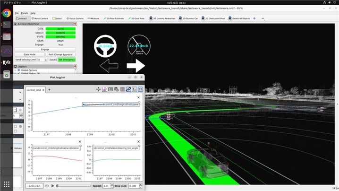
Task: Click Send Velocity Limit button
Action: point(25,60)
